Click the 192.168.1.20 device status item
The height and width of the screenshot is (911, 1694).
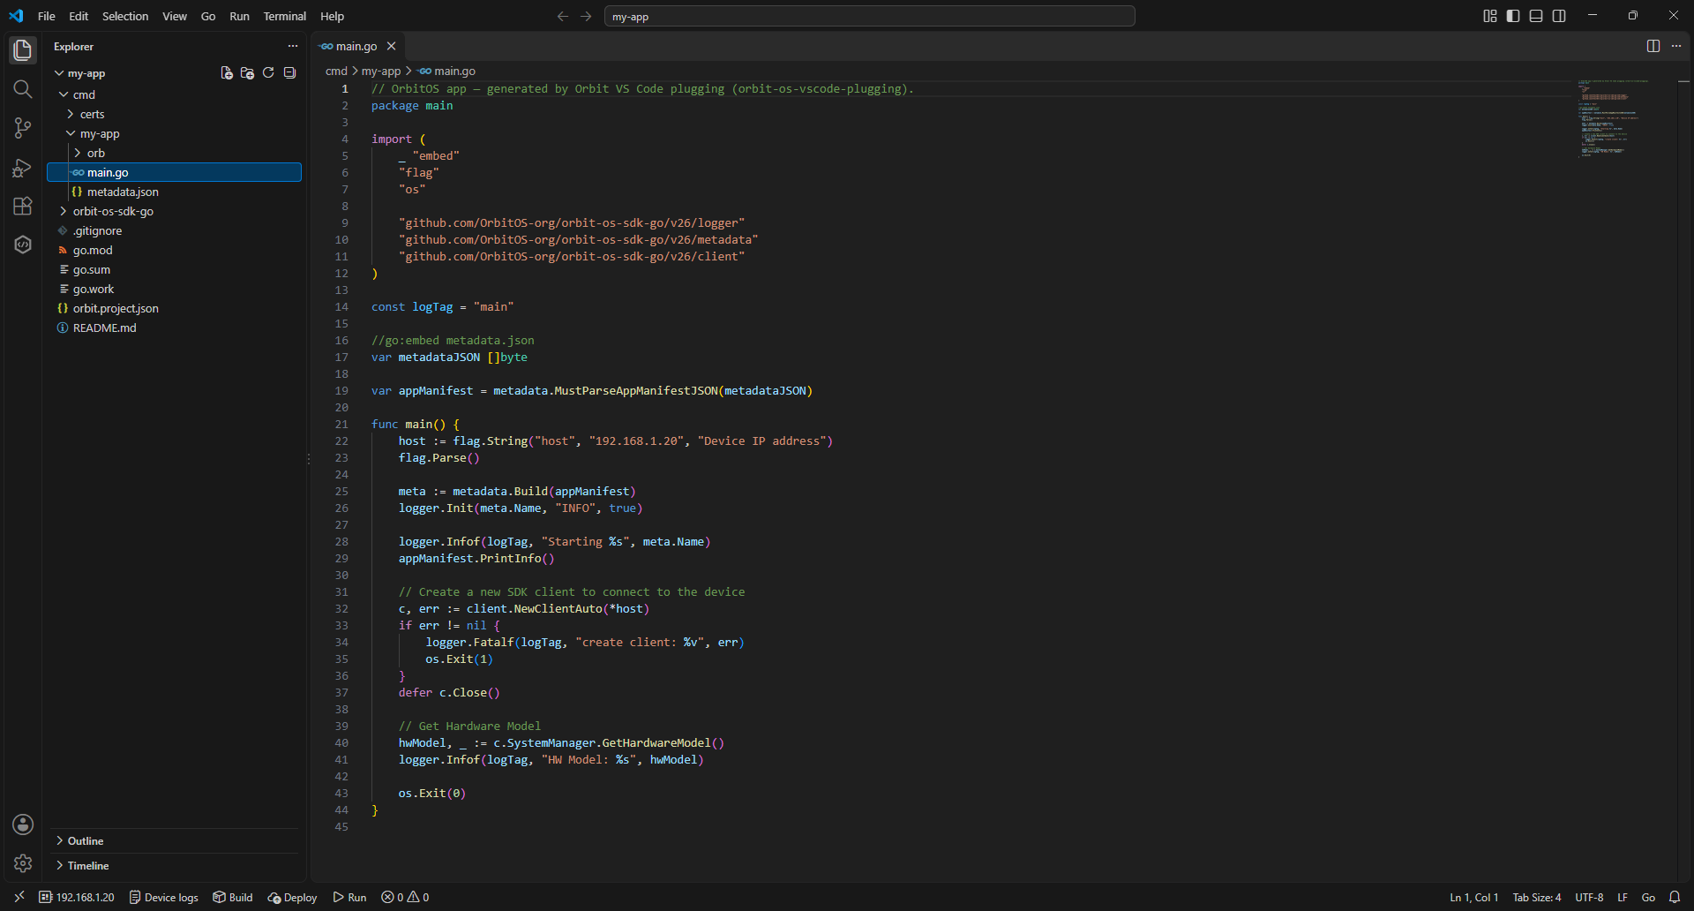(78, 897)
